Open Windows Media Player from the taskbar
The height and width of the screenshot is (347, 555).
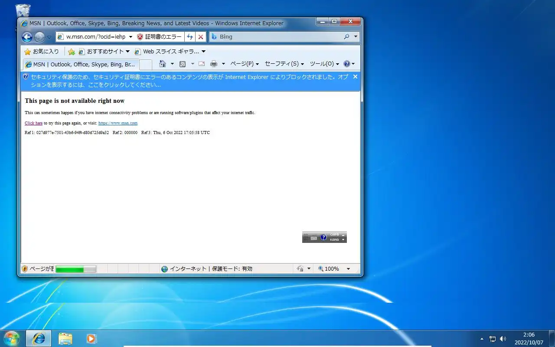91,339
